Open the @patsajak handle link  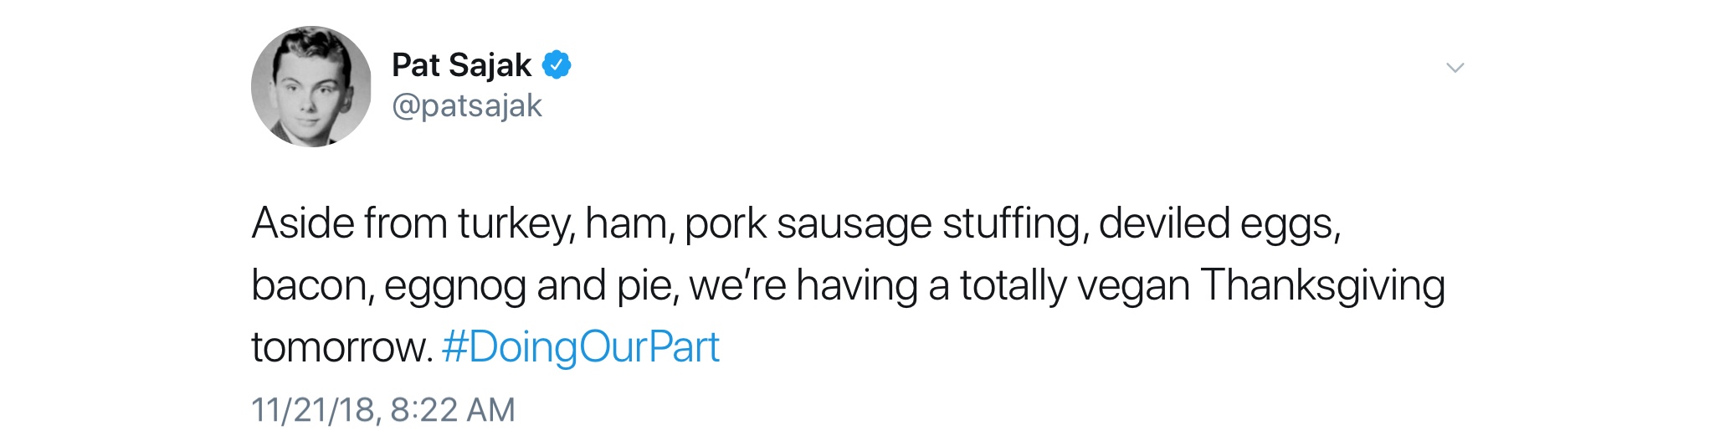click(467, 106)
